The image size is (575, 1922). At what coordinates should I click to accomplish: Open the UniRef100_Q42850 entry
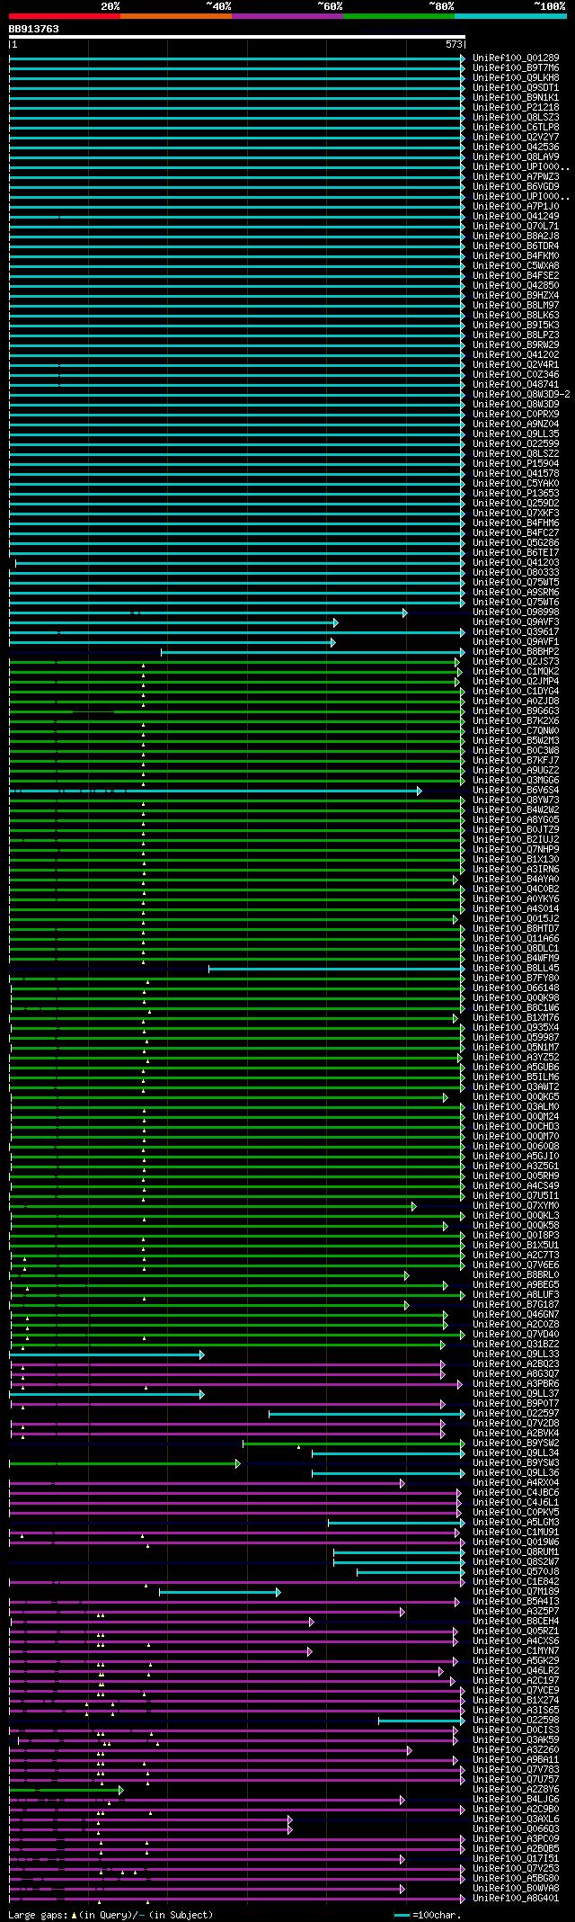(516, 285)
